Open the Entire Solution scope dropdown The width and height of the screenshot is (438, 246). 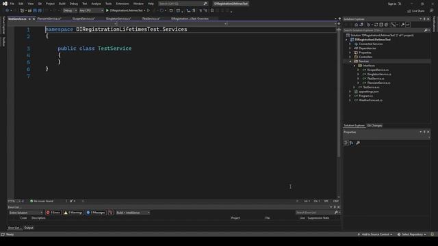tap(26, 213)
